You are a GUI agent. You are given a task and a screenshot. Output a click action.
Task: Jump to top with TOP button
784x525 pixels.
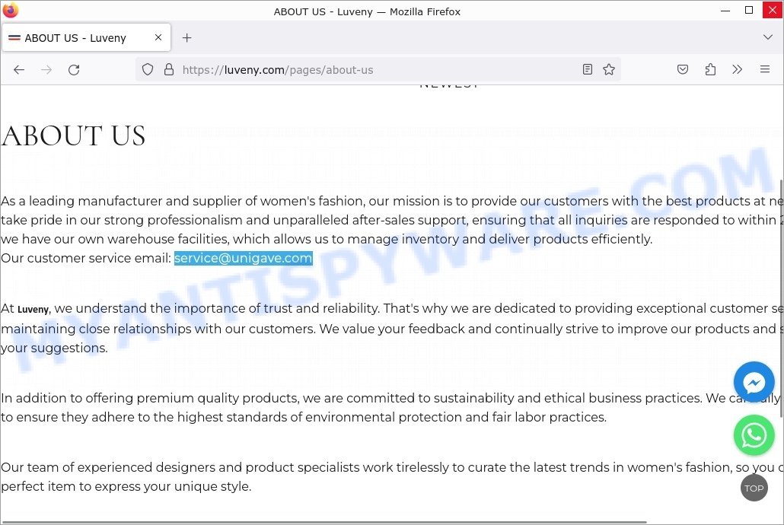point(754,488)
